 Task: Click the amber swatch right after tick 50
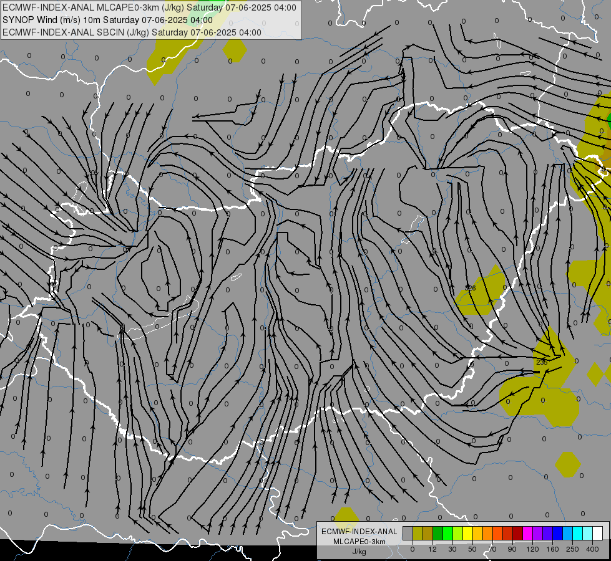pos(477,533)
